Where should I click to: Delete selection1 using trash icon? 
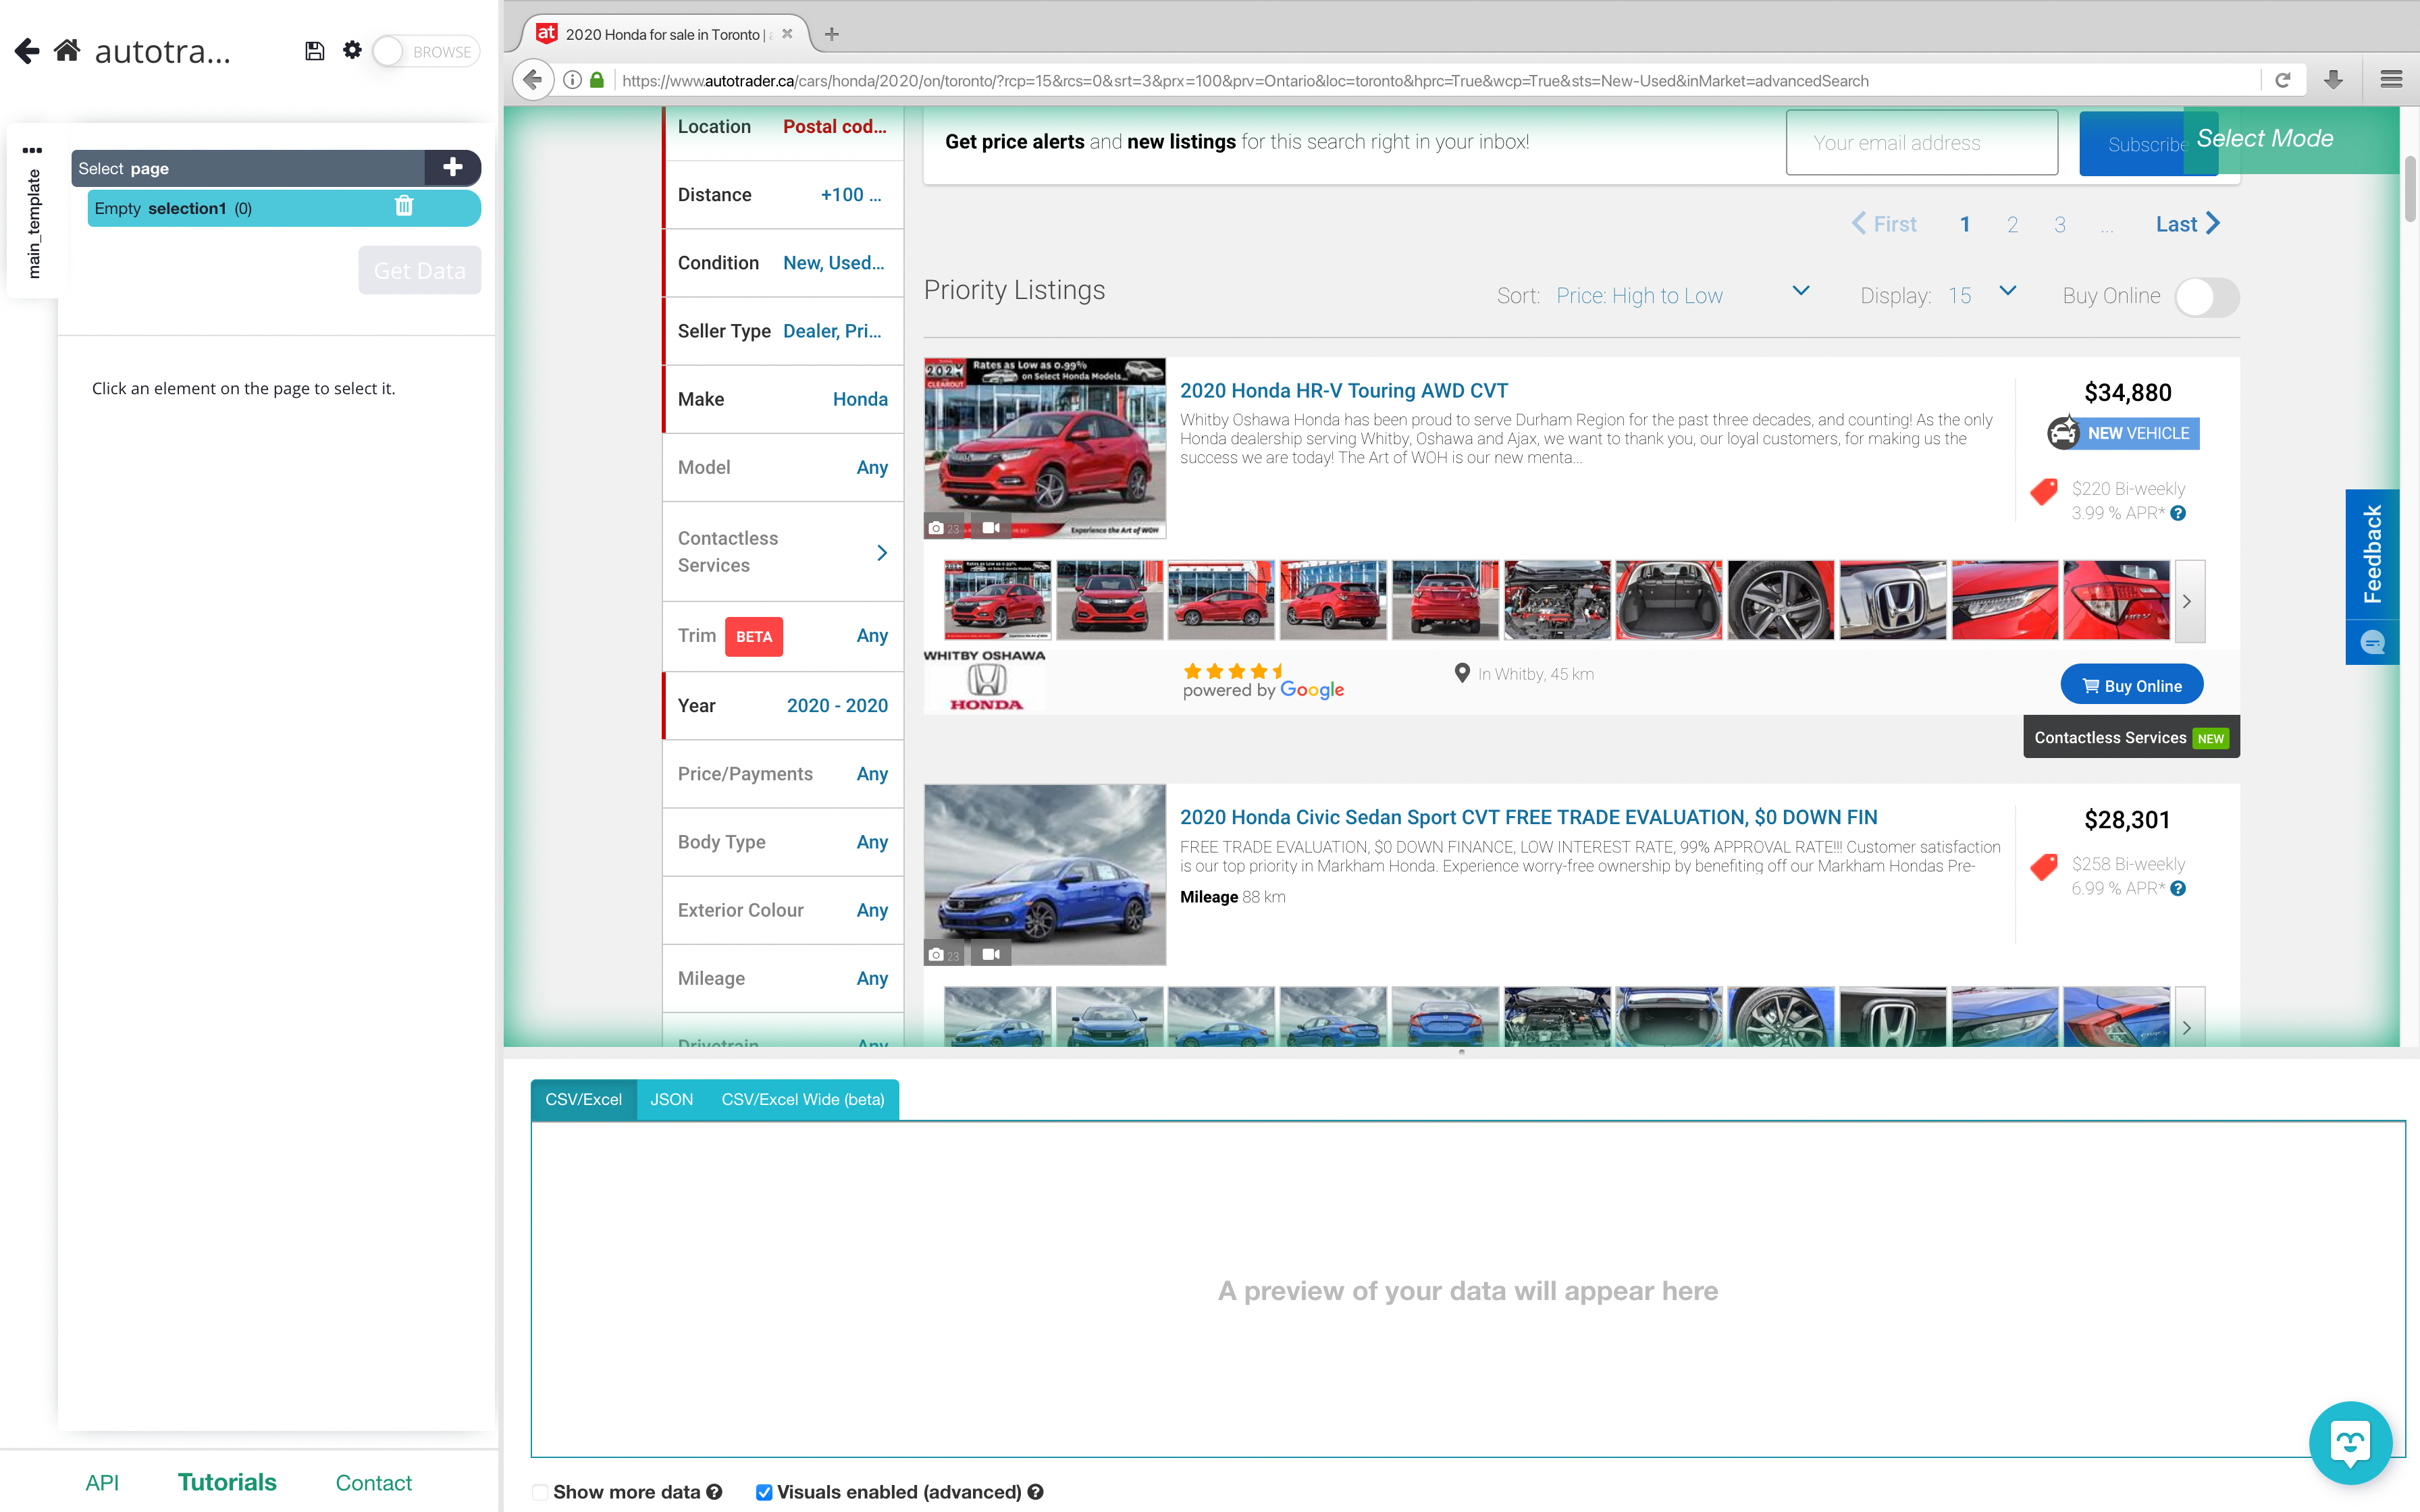[x=404, y=206]
